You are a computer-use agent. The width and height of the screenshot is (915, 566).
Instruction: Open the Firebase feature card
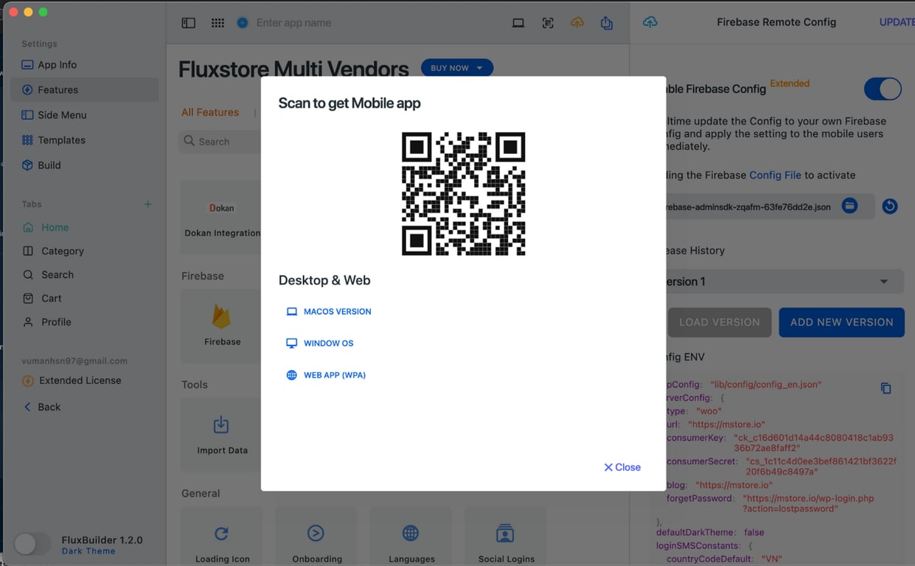click(x=222, y=326)
